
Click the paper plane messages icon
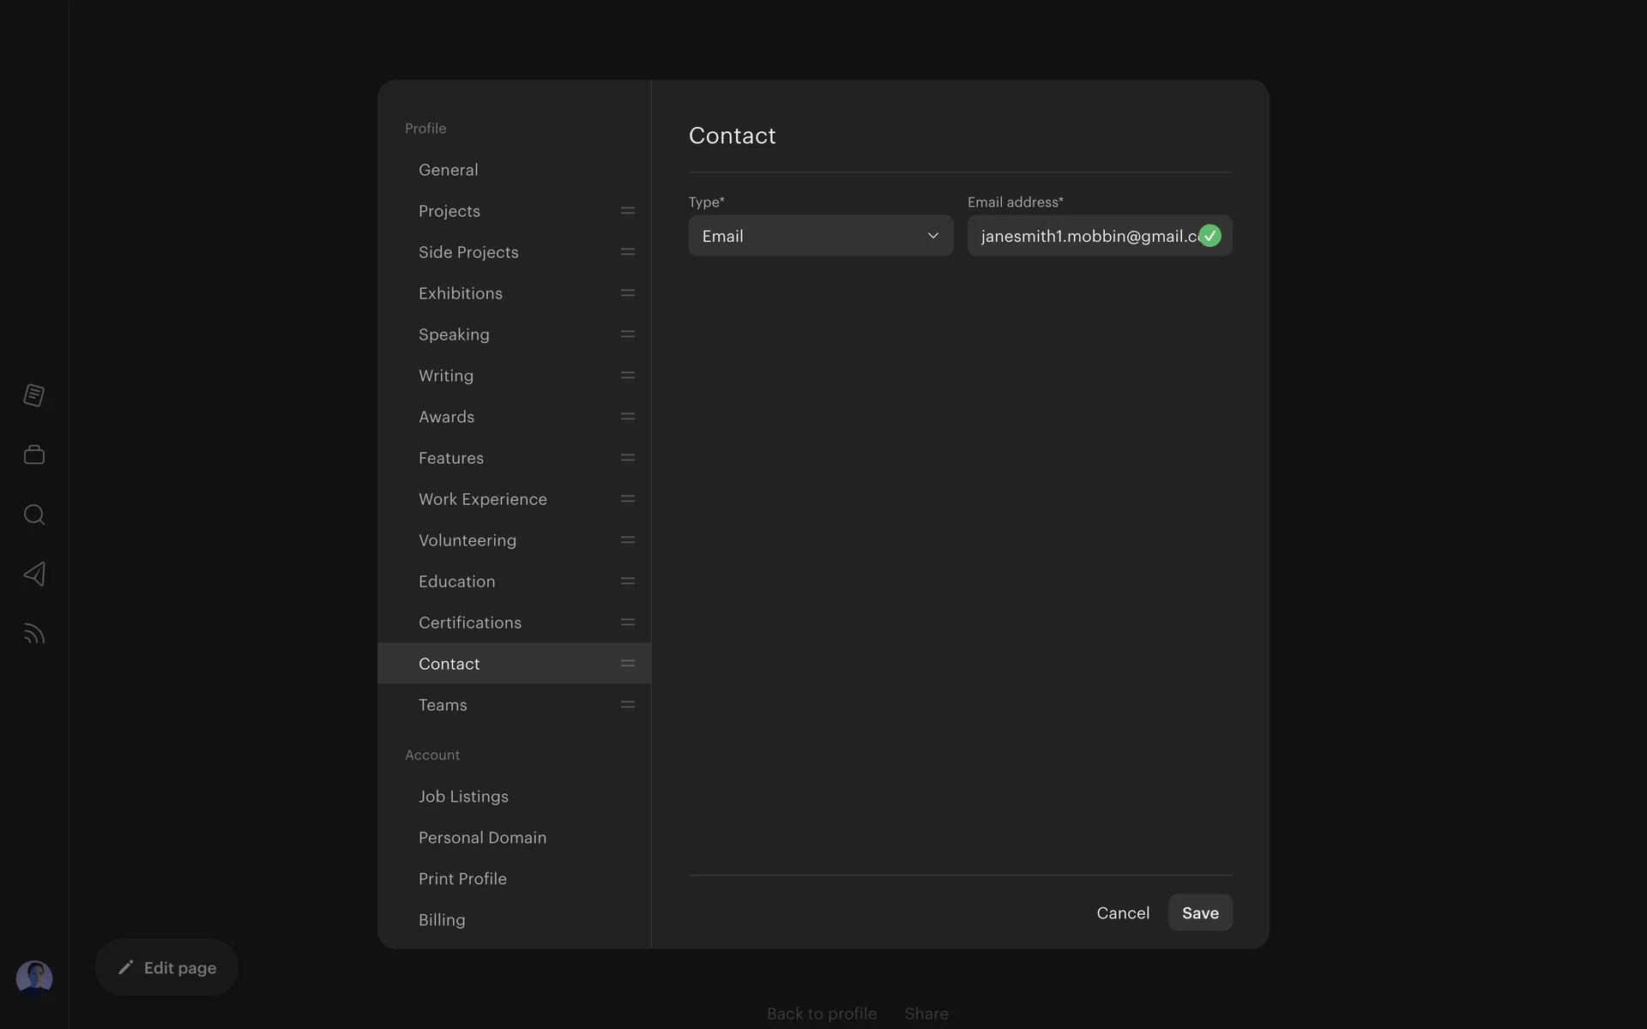34,574
